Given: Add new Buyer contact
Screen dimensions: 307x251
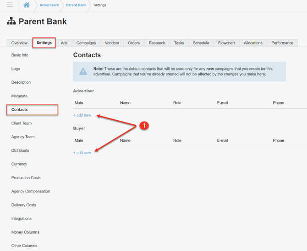Looking at the screenshot, I should point(82,153).
